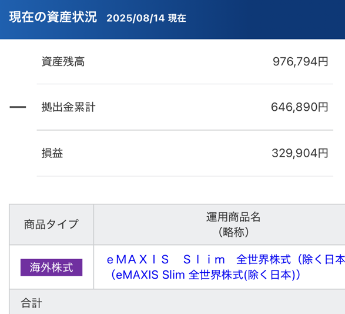This screenshot has width=345, height=314.
Task: Open the eMAXIS Slim 全世界株式 fund link
Action: tap(226, 259)
